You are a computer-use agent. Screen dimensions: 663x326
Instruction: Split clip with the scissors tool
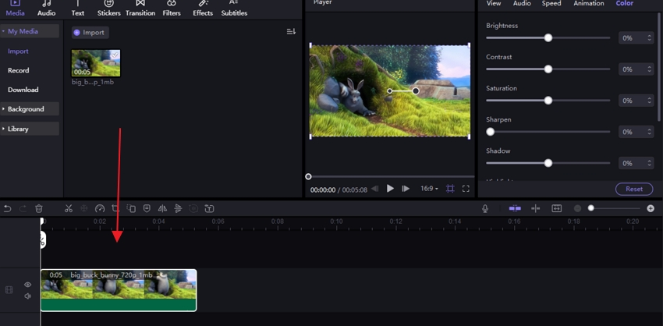click(x=69, y=208)
